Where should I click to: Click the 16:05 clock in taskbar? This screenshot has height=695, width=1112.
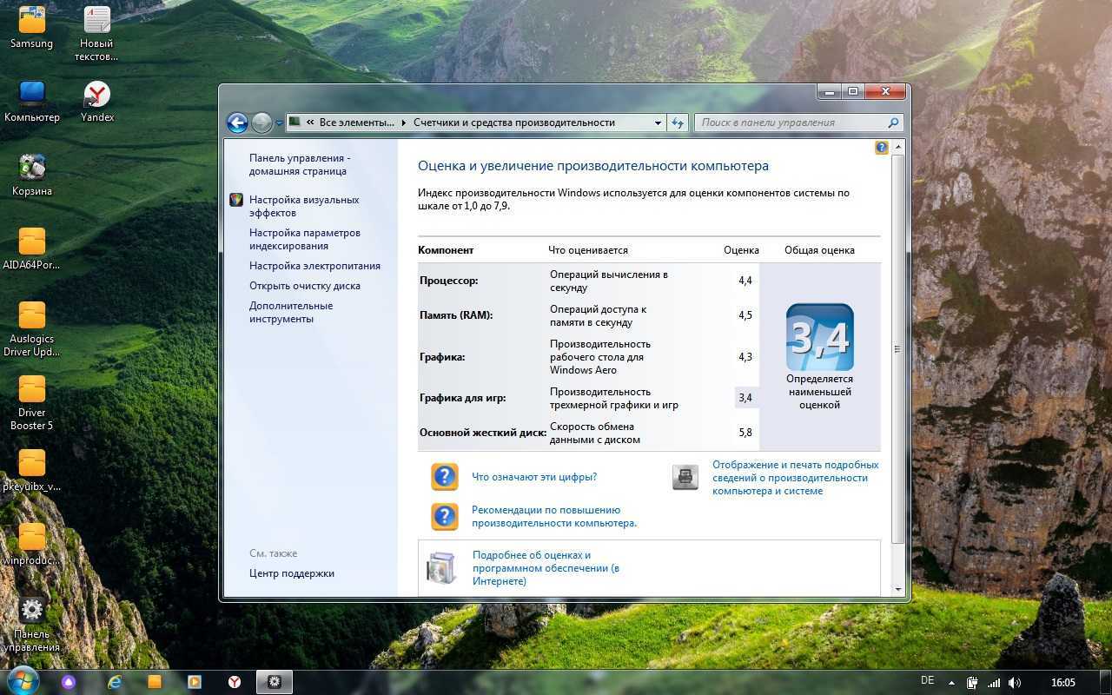coord(1063,683)
